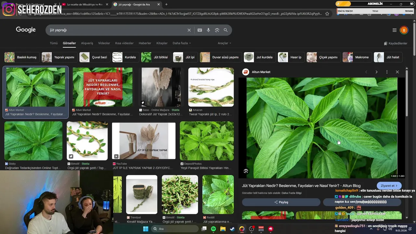Open a new browser tab with plus icon
This screenshot has width=416, height=234.
166,4
